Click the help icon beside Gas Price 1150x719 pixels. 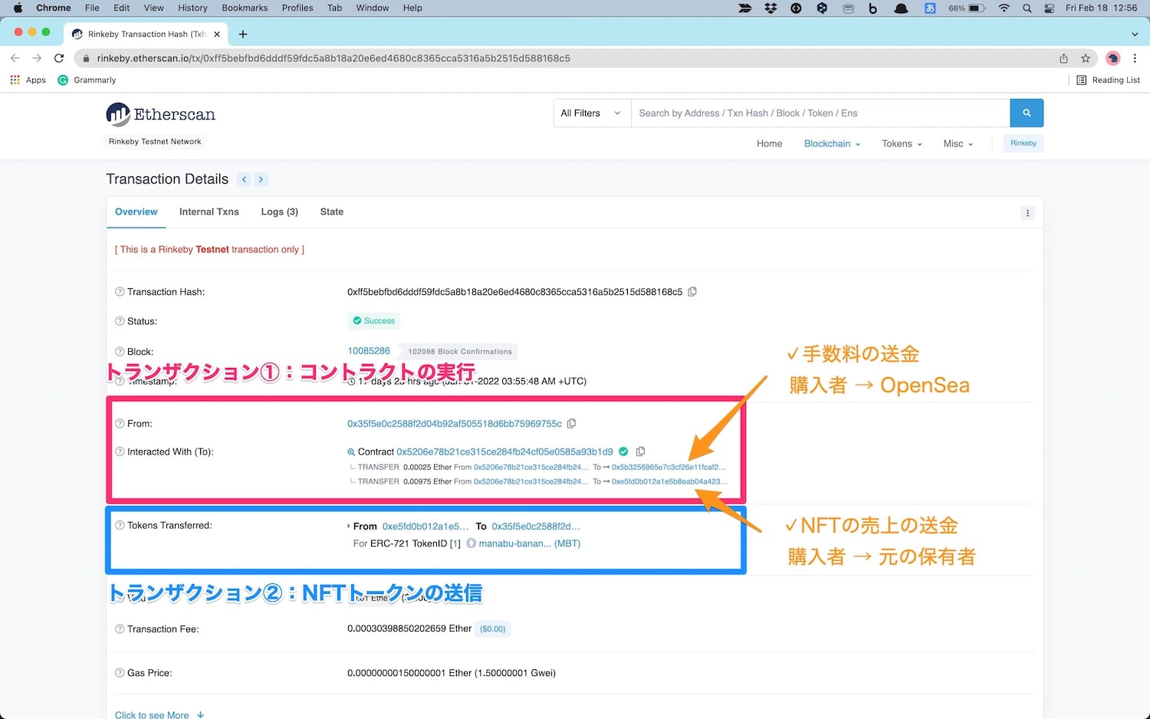click(120, 673)
